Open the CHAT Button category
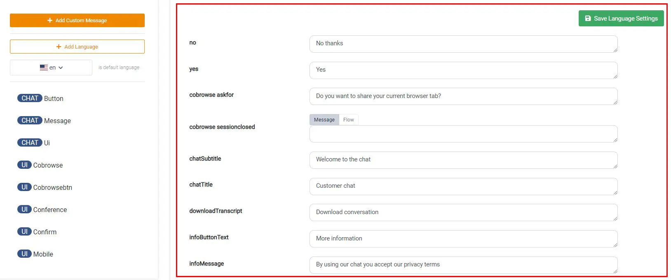 point(40,98)
